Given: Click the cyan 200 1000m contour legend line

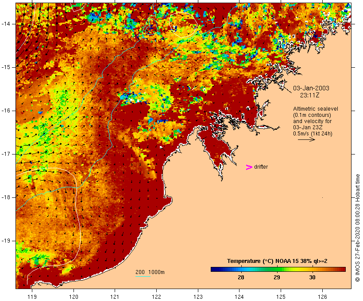Looking at the screenshot, I should pos(143,276).
